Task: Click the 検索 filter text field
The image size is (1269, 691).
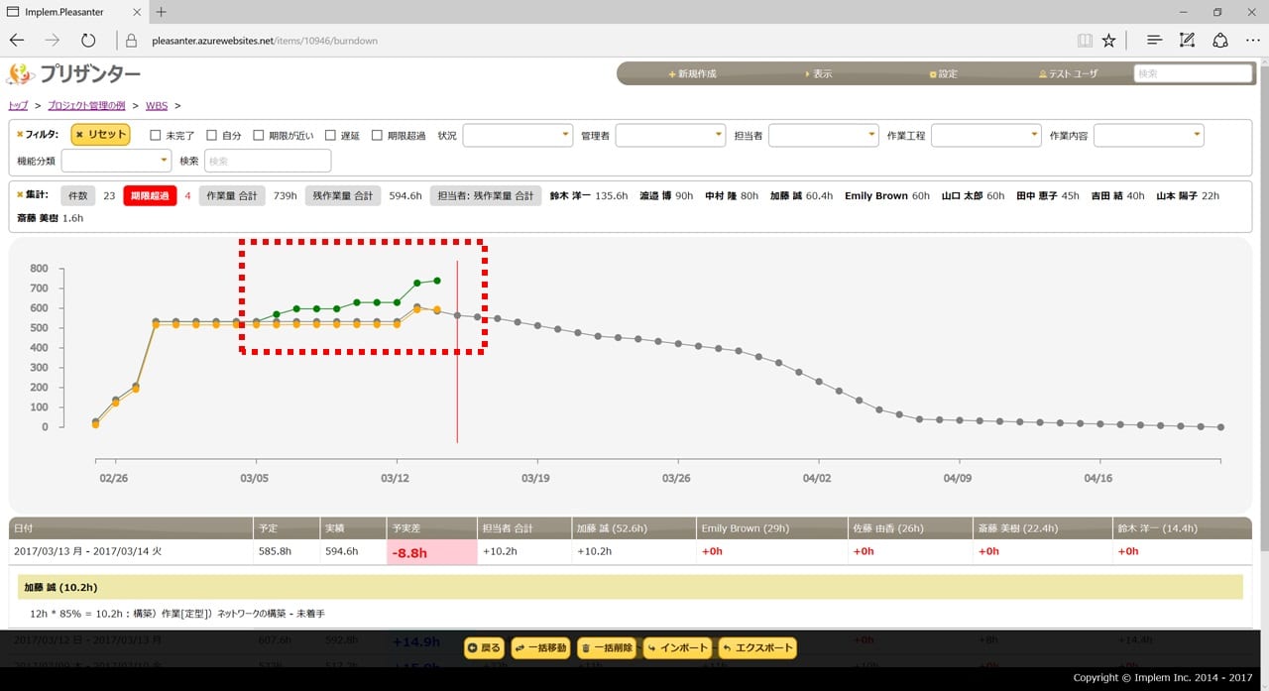Action: pos(268,161)
